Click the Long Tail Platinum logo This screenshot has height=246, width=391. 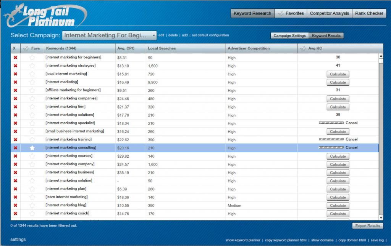(x=45, y=15)
